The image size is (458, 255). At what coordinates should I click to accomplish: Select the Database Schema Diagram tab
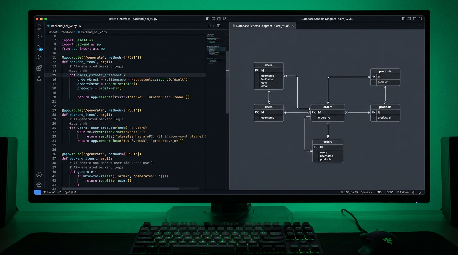pyautogui.click(x=262, y=26)
